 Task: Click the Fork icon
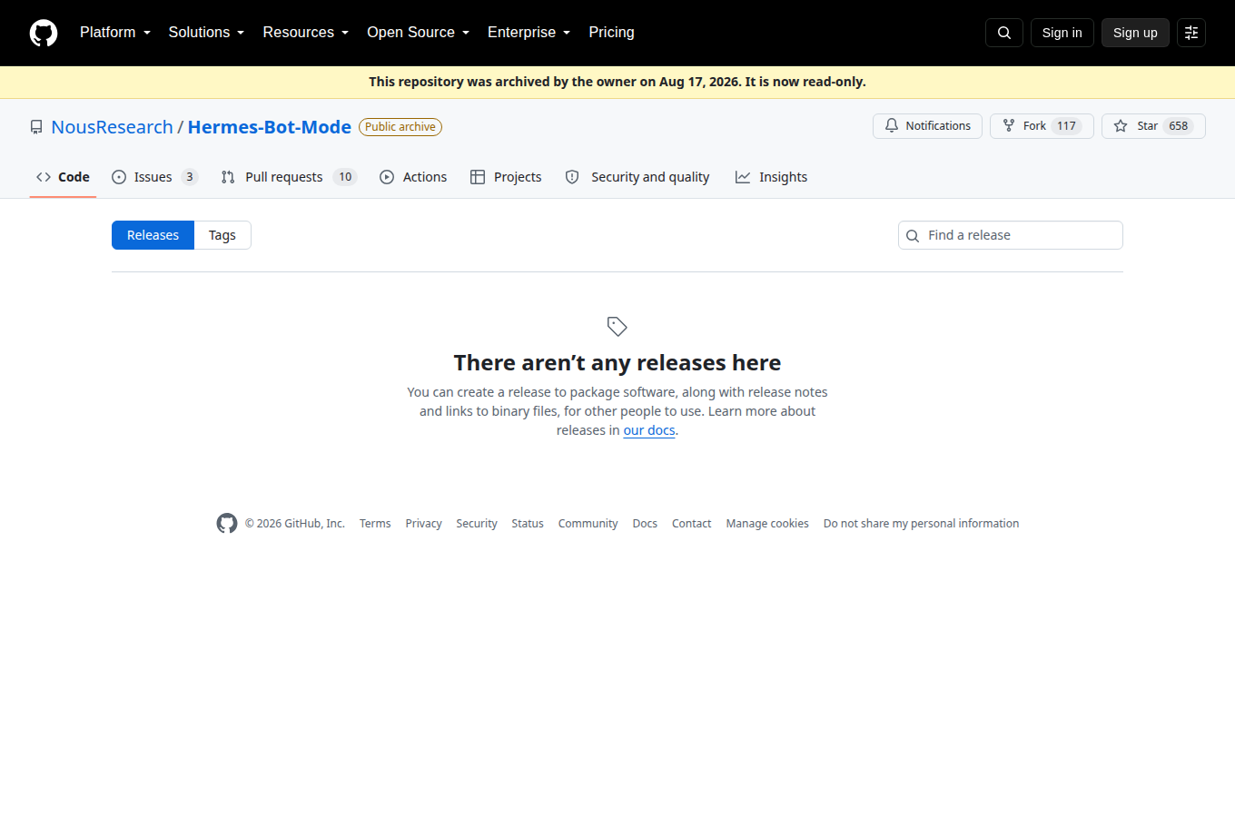[x=1009, y=126]
